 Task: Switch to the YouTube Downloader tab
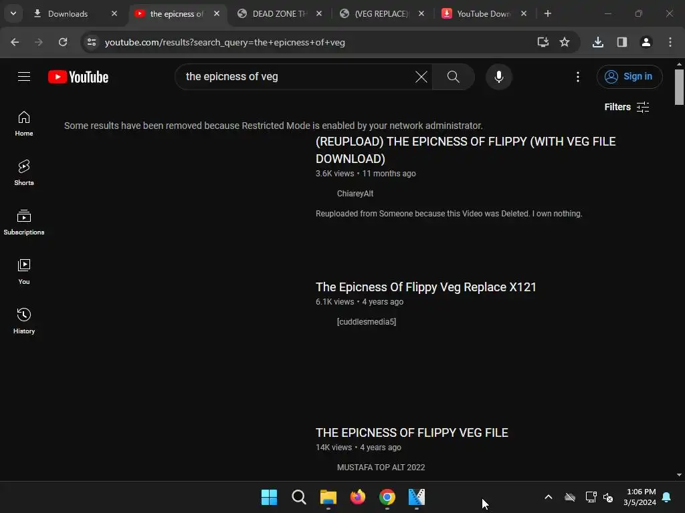483,14
